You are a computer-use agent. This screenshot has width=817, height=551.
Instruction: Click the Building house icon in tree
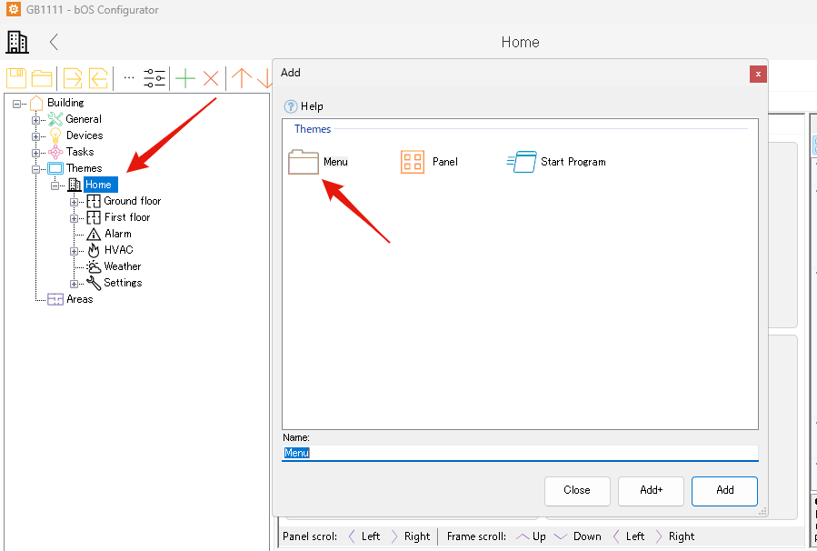point(36,104)
